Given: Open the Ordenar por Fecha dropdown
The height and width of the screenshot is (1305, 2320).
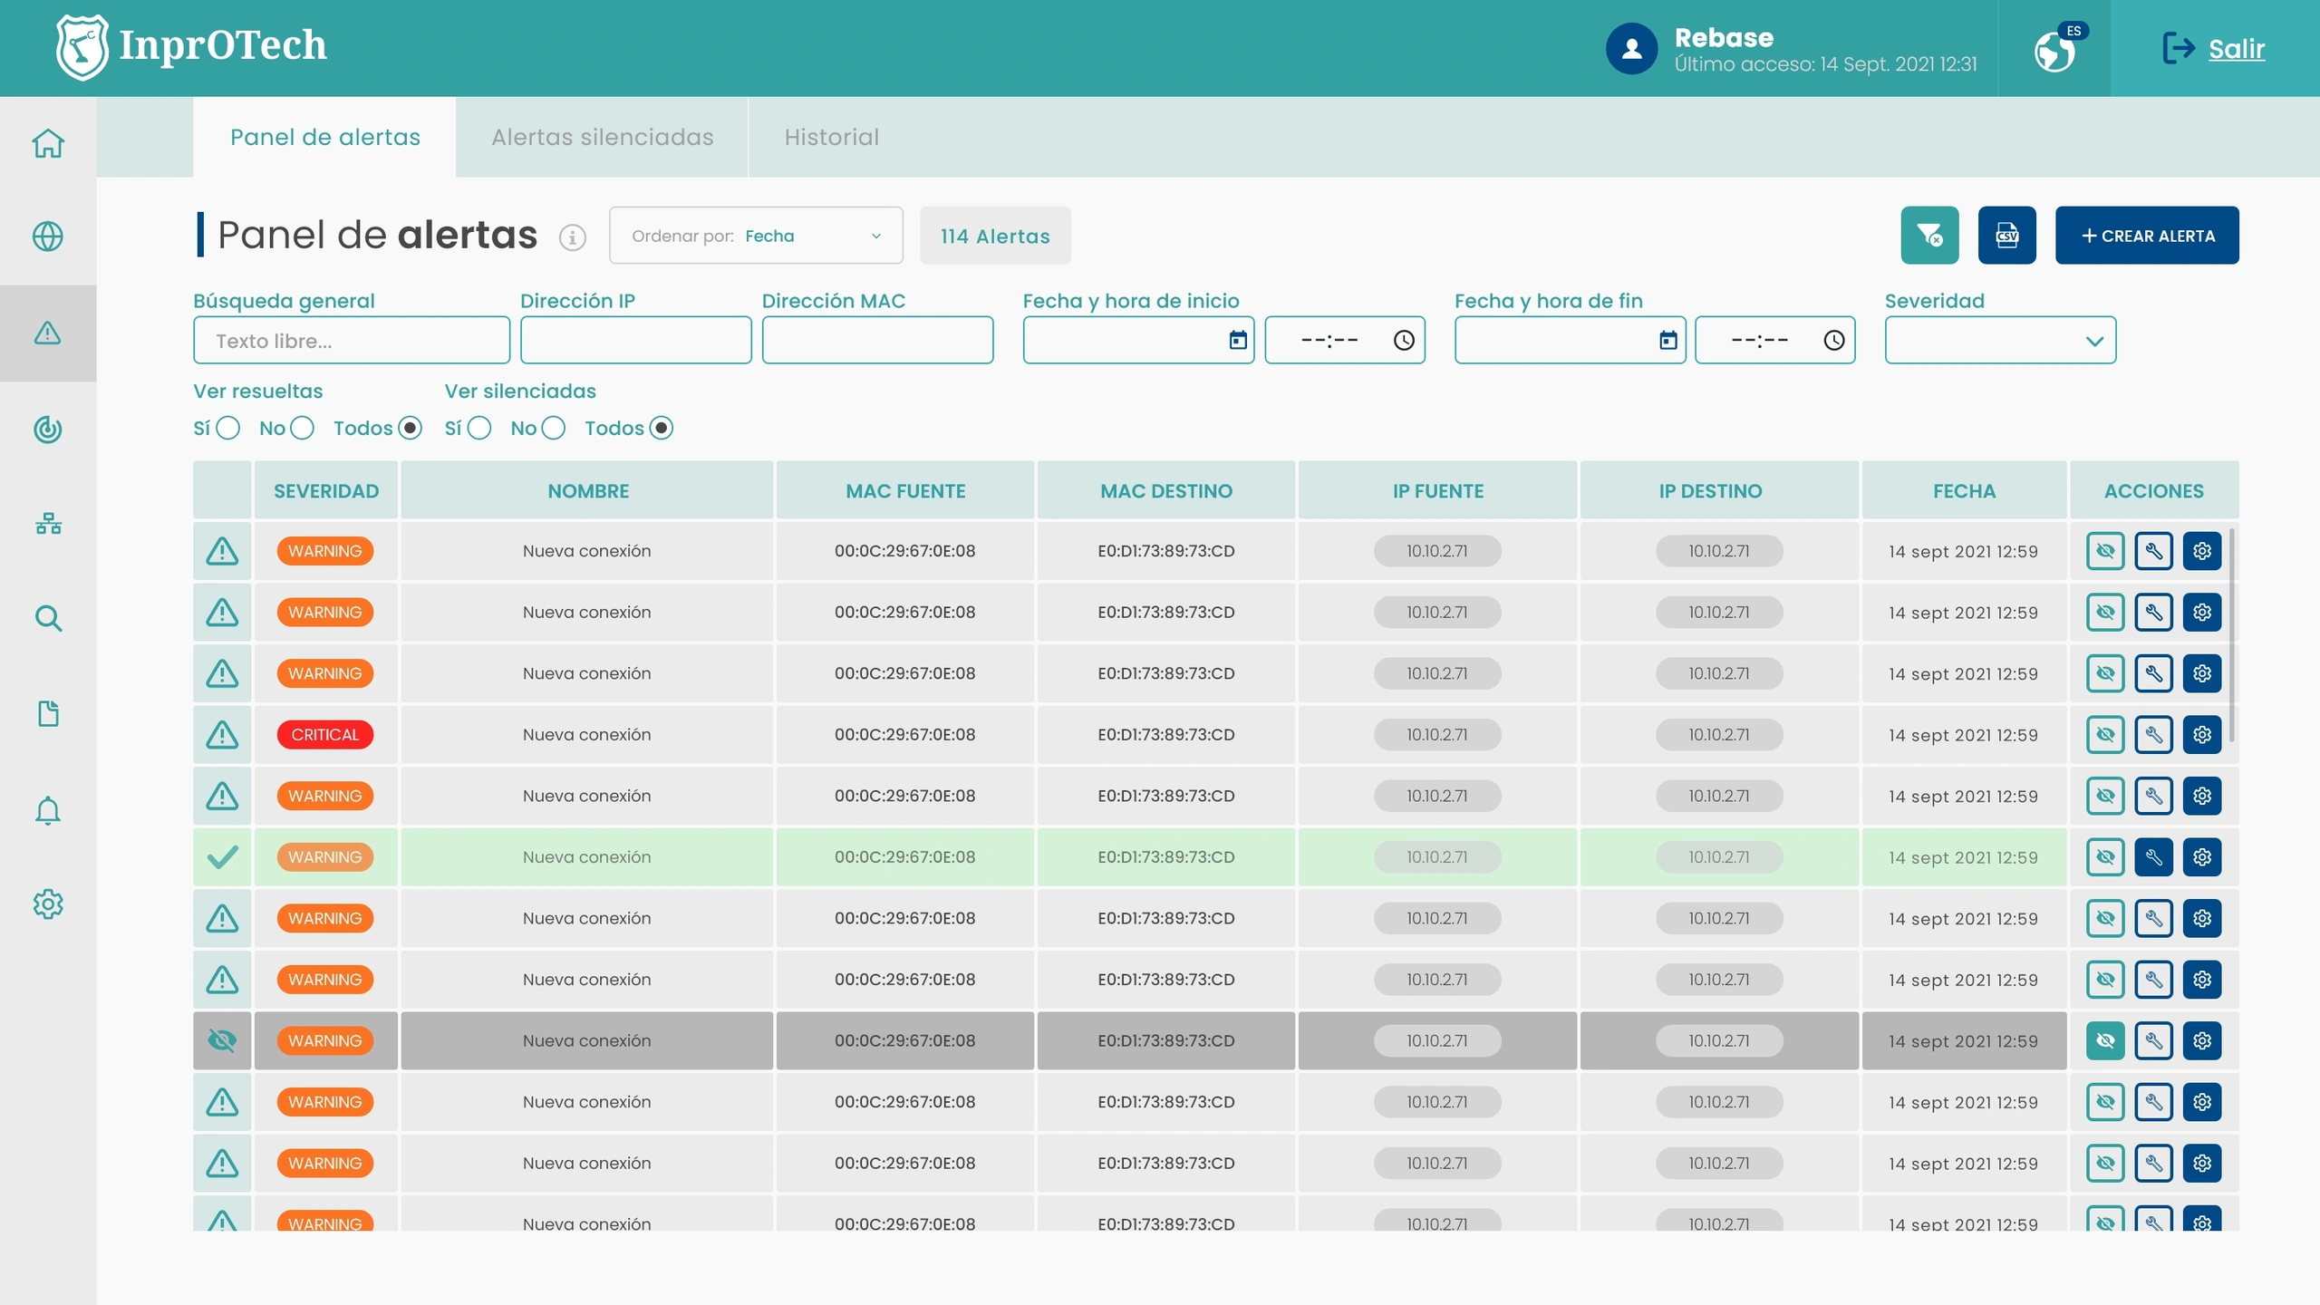Looking at the screenshot, I should point(756,236).
